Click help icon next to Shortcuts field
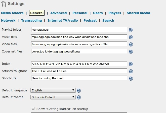The width and height of the screenshot is (166, 113). [131, 79]
